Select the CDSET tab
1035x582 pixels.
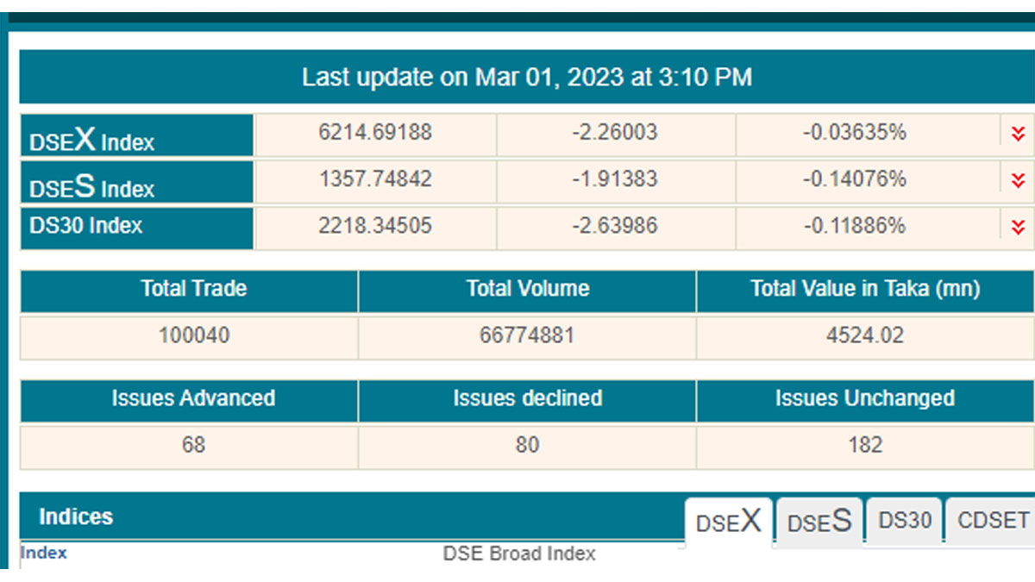click(x=993, y=521)
